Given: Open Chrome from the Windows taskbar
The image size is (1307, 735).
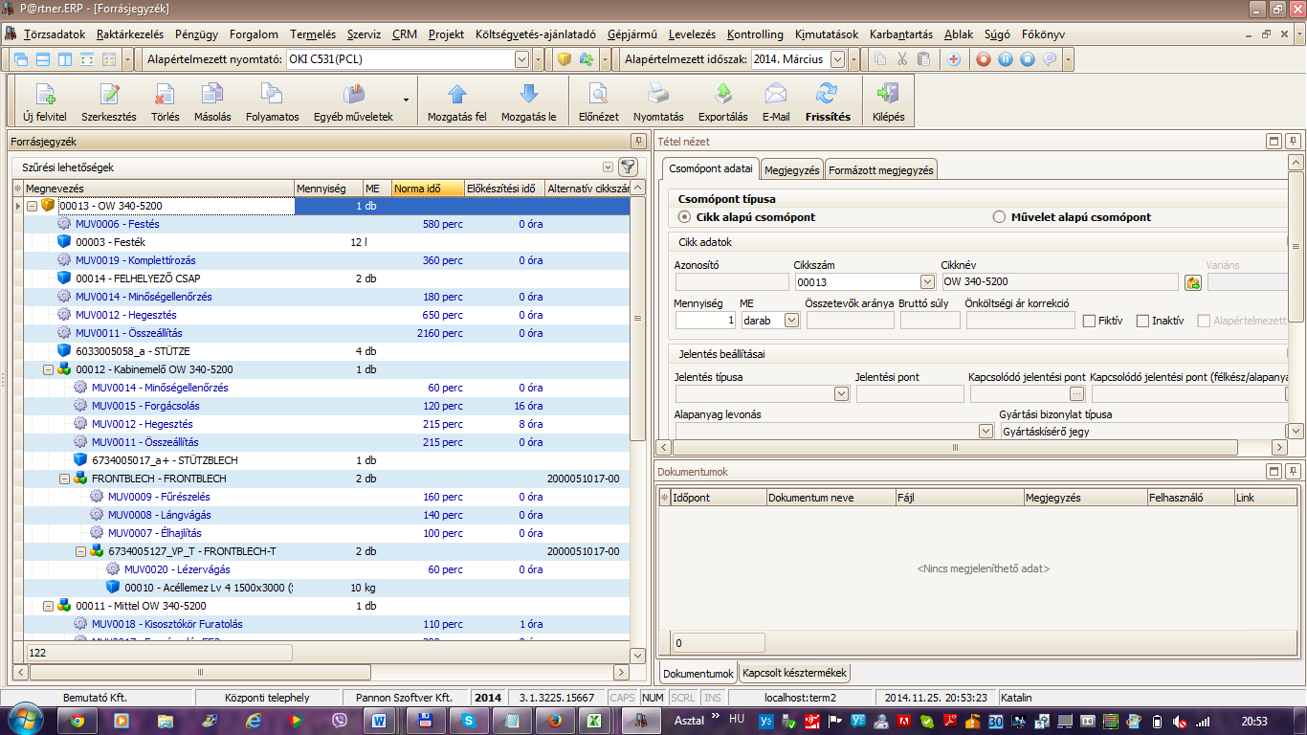Looking at the screenshot, I should (x=77, y=720).
